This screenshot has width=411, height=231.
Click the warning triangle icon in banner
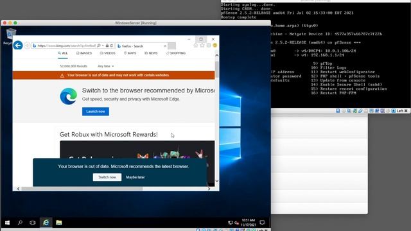[x=62, y=76]
